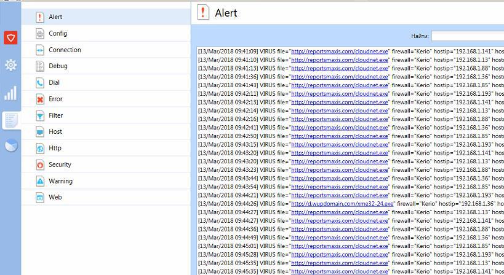Select the [13/Mar/2018 09:42:13] timestamp

click(x=228, y=102)
